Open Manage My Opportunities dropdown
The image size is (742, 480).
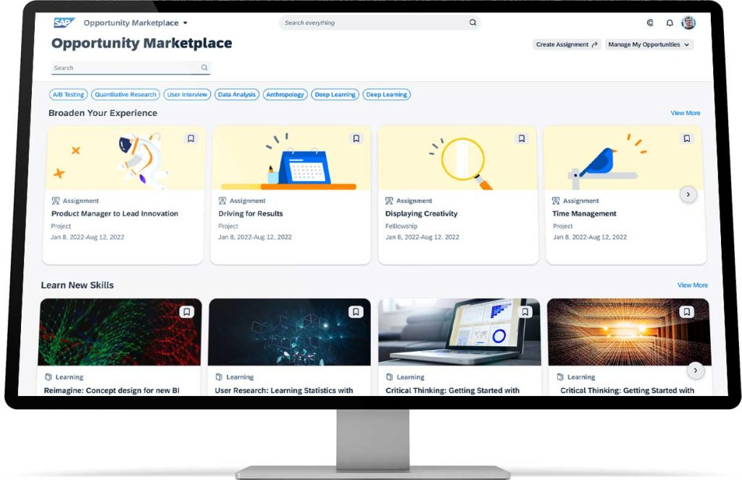649,45
